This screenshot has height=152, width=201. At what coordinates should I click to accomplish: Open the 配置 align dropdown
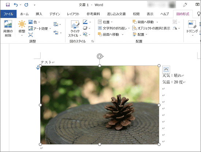pos(140,35)
